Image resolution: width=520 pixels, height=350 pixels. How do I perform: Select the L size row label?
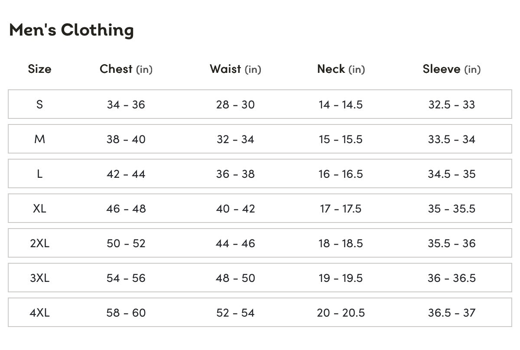point(39,174)
